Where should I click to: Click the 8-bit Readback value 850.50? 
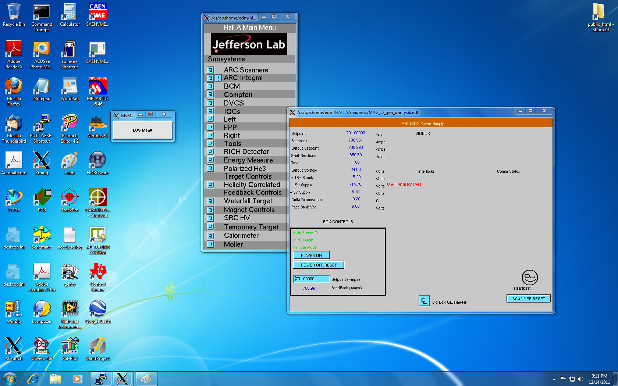[355, 155]
